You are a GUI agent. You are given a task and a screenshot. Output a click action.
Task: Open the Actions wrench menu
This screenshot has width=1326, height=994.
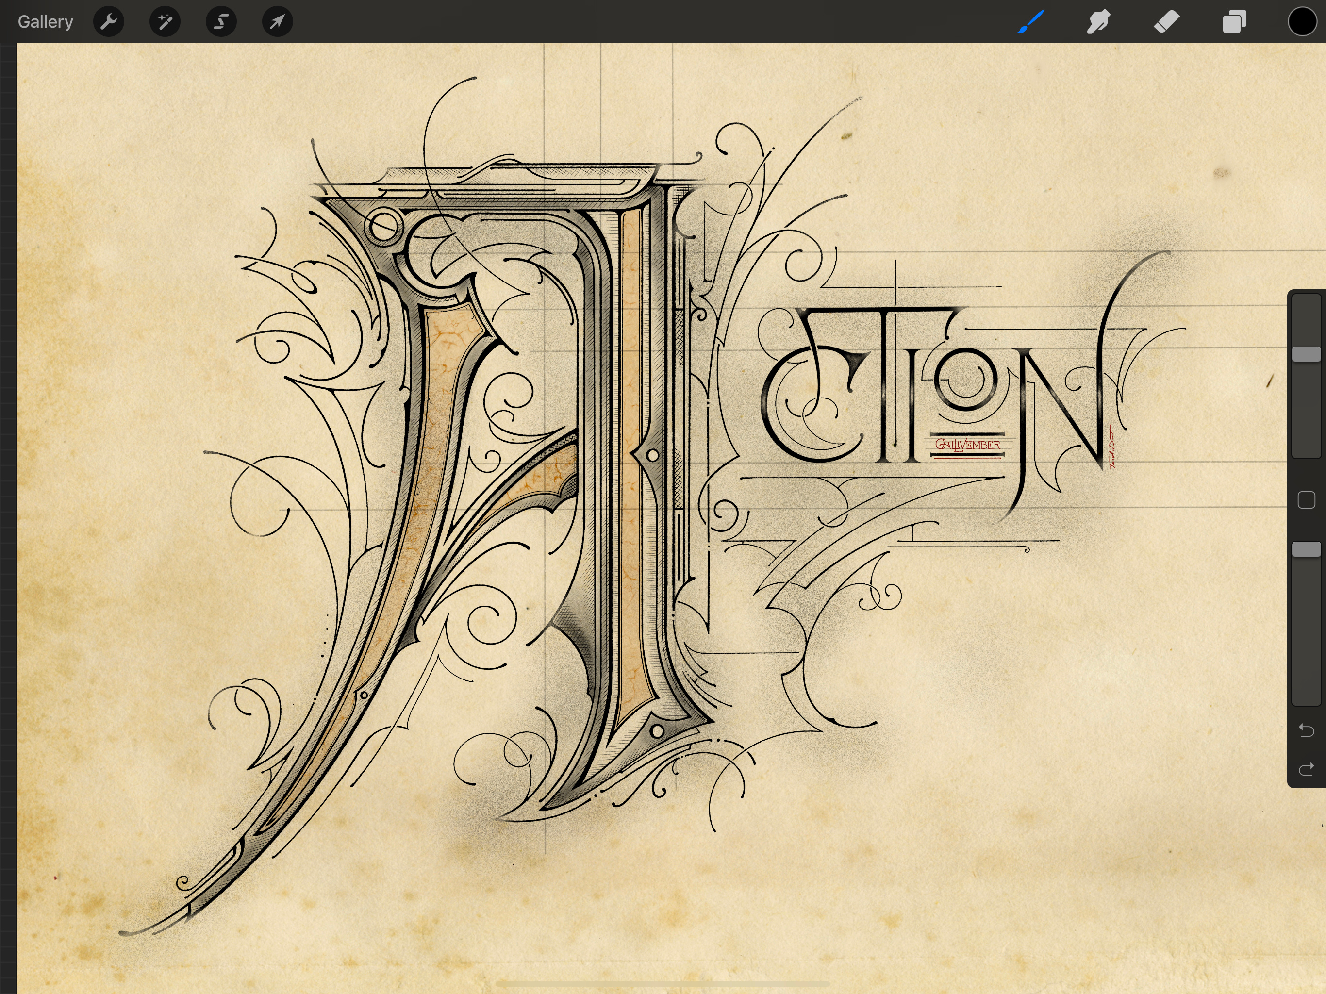[109, 22]
